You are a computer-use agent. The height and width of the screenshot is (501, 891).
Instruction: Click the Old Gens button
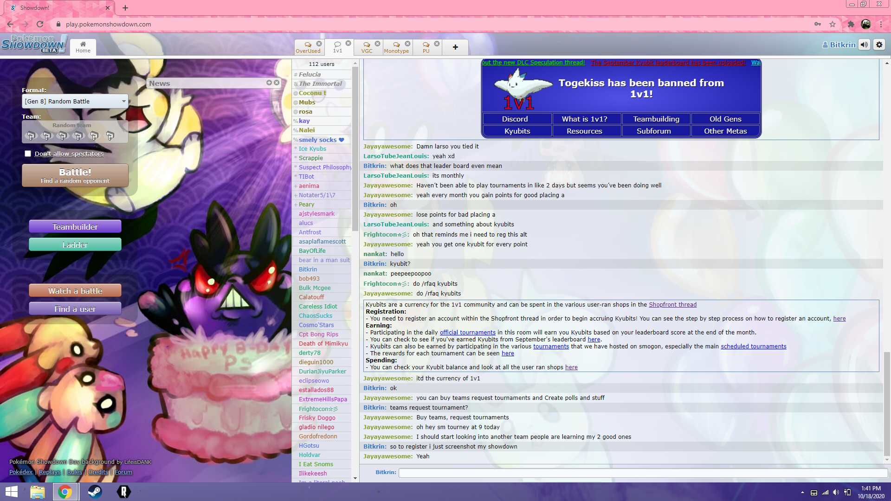click(x=725, y=119)
